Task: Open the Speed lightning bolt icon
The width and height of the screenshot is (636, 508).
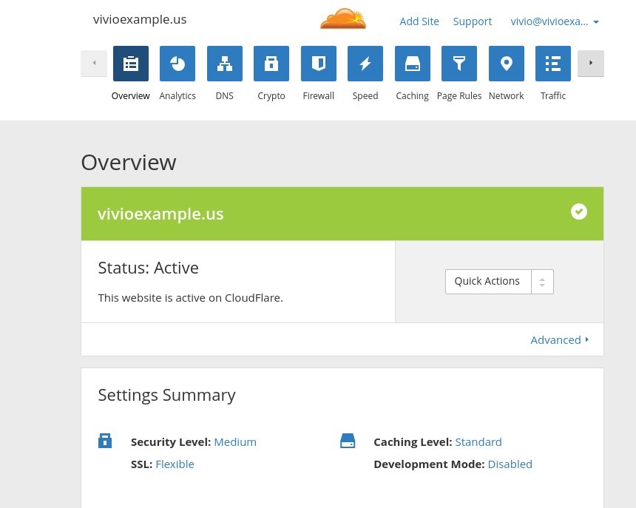Action: (x=365, y=64)
